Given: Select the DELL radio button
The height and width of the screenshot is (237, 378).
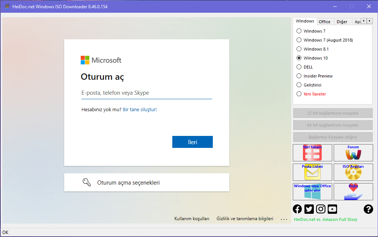Looking at the screenshot, I should 299,67.
